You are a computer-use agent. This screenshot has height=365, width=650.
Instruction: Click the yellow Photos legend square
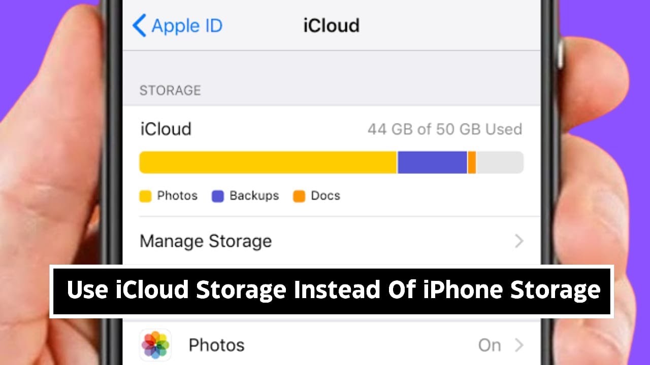tap(146, 196)
